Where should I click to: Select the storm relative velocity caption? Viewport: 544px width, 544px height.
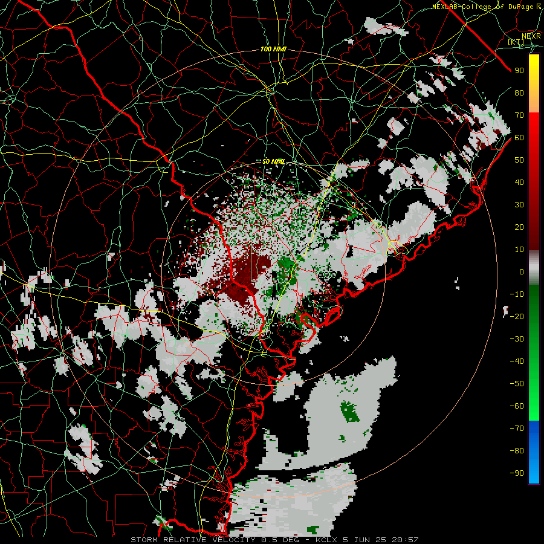(274, 540)
